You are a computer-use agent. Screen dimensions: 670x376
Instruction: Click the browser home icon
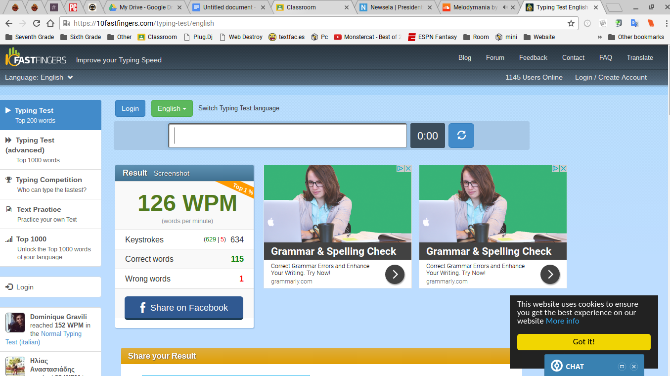[x=50, y=23]
